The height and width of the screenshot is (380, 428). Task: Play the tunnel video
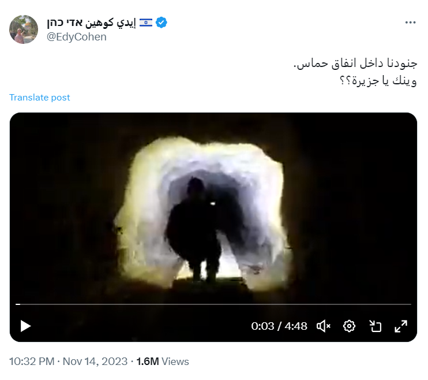tap(25, 326)
